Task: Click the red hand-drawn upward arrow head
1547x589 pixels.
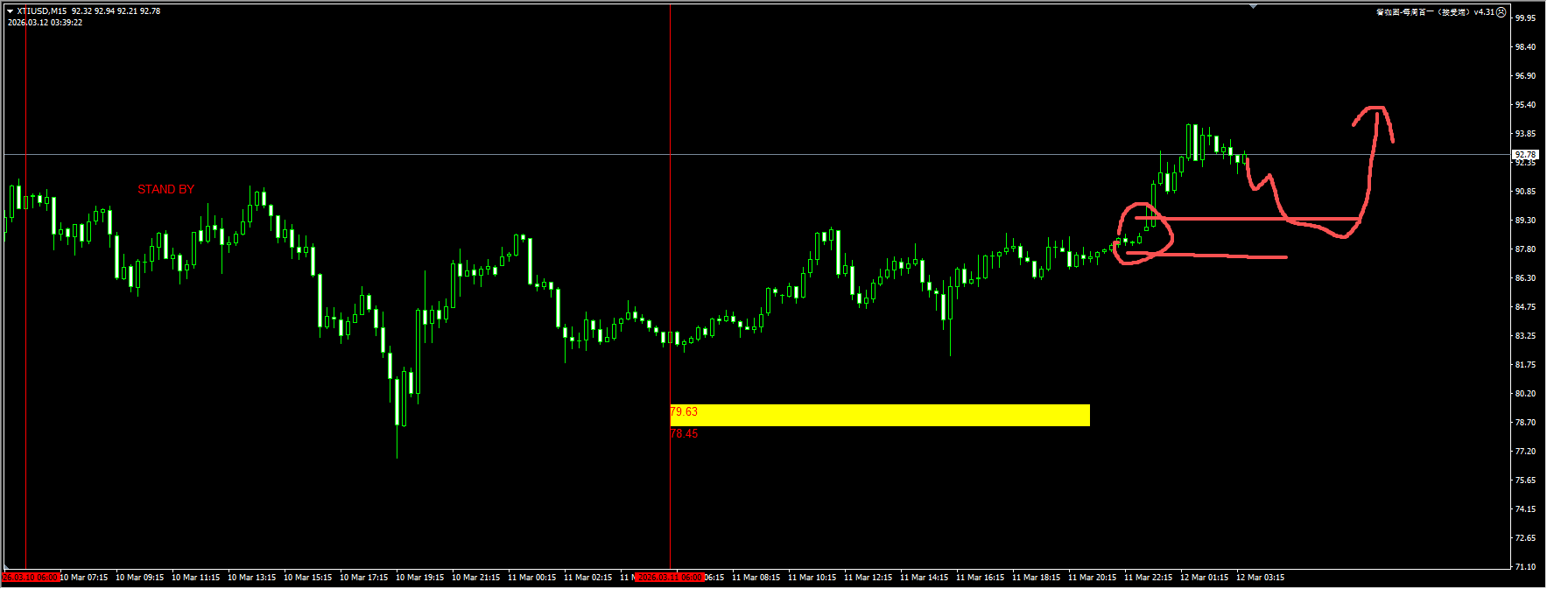Action: pos(1375,111)
